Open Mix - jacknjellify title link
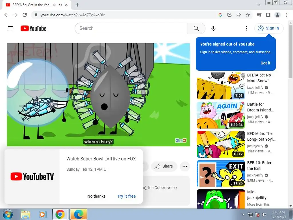This screenshot has width=293, height=220. [257, 195]
